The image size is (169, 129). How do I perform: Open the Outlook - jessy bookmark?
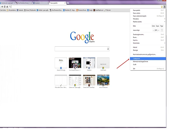click(43, 10)
